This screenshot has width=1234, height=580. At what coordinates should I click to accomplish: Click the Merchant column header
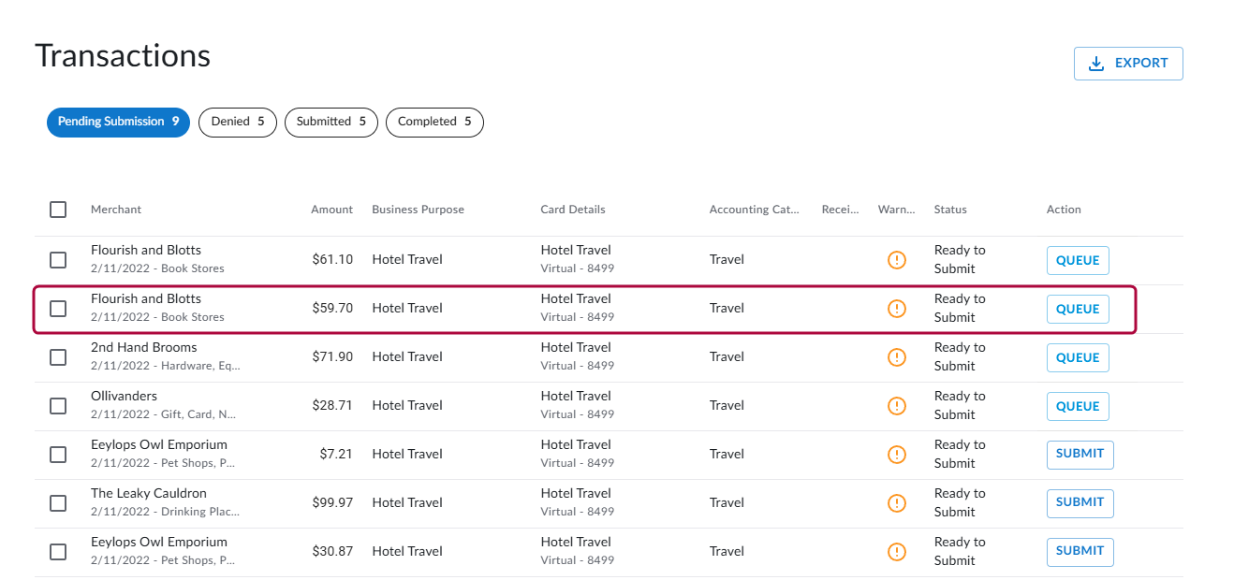pos(116,210)
